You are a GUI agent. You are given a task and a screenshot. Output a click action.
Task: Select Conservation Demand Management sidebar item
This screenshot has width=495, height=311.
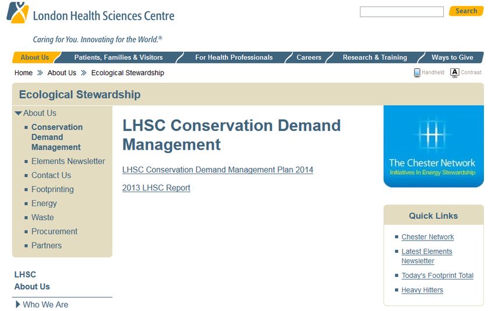pos(57,137)
